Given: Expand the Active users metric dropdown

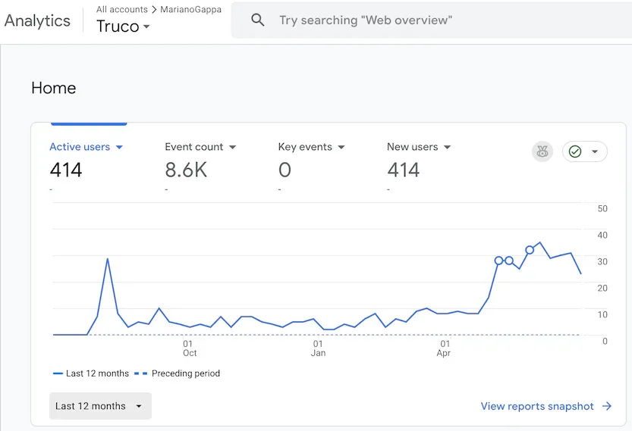Looking at the screenshot, I should [119, 147].
